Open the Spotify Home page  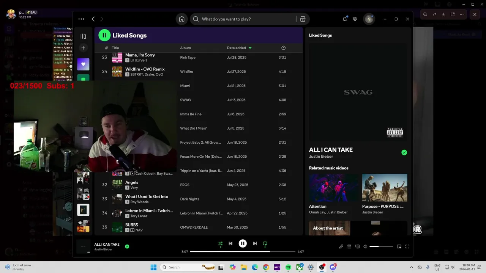coord(182,19)
